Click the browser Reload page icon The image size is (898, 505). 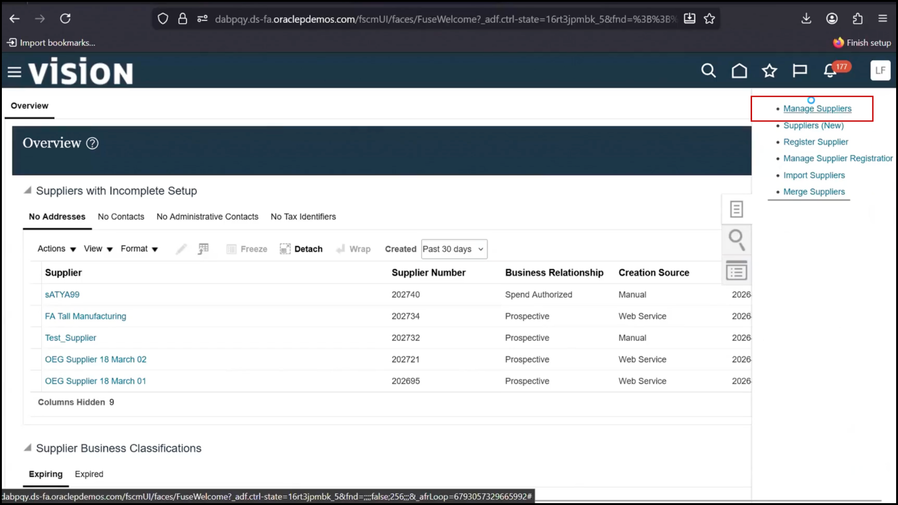pyautogui.click(x=65, y=18)
